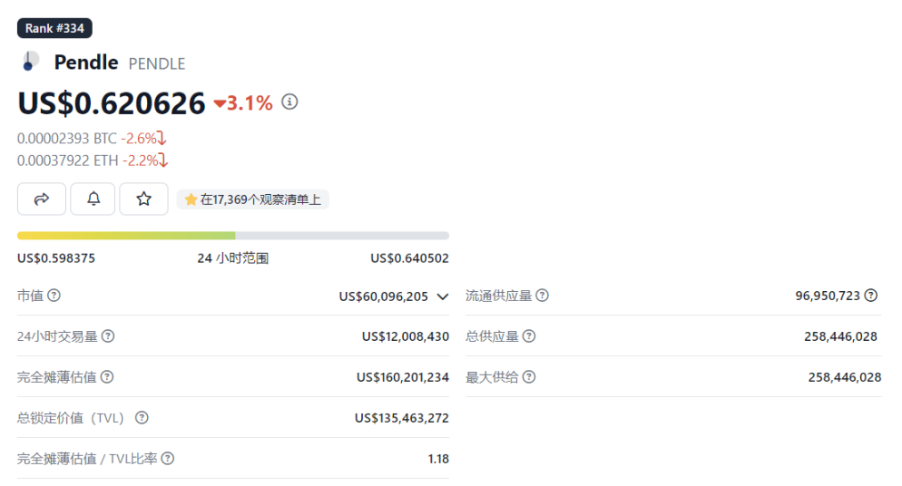Click help icon next to 总锁定价值（TVL）
The width and height of the screenshot is (902, 486).
coord(142,418)
